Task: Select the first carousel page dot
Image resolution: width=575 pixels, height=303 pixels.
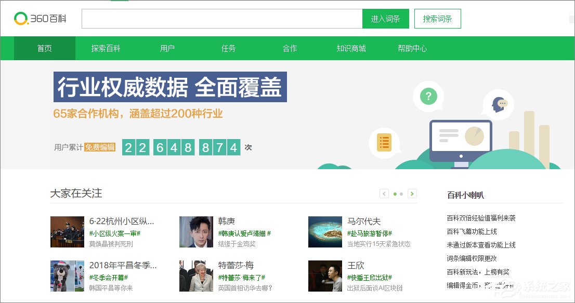Action: pos(395,194)
